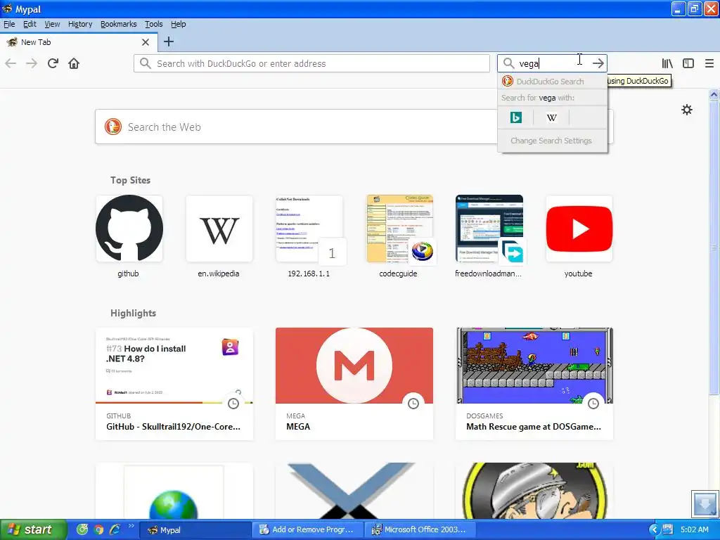Open the Windows start button
Screen dimensions: 720x540
33,529
